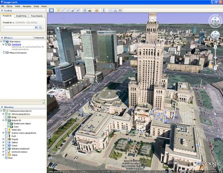Viewport: 223px width, 173px height.
Task: Click the magnifier search button
Action: tap(41, 27)
